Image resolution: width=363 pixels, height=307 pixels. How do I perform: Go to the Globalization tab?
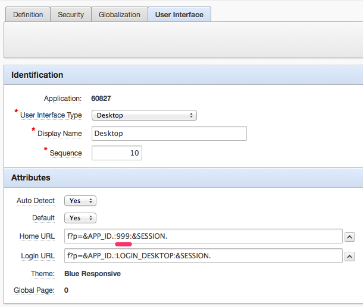point(120,14)
